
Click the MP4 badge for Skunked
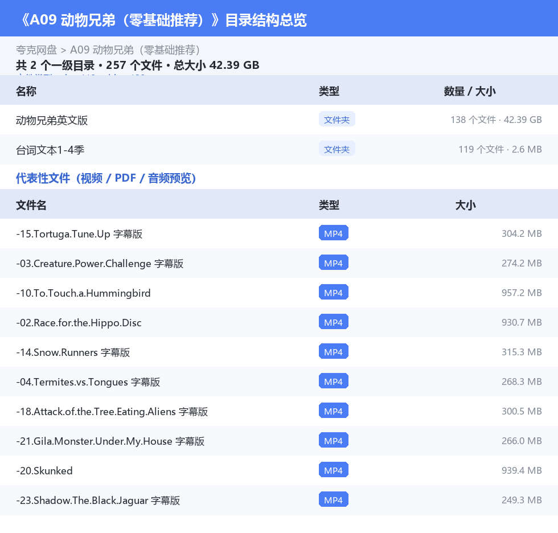pos(334,470)
